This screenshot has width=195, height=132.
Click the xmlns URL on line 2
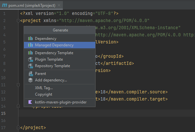coord(104,20)
